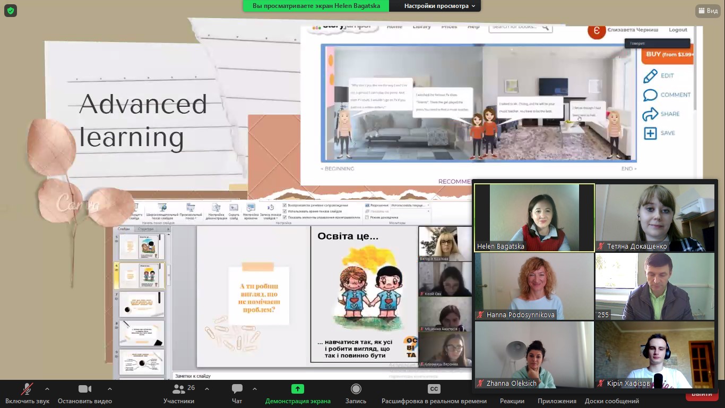
Task: Select slide 7 thumbnail in slide panel
Action: pos(142,304)
